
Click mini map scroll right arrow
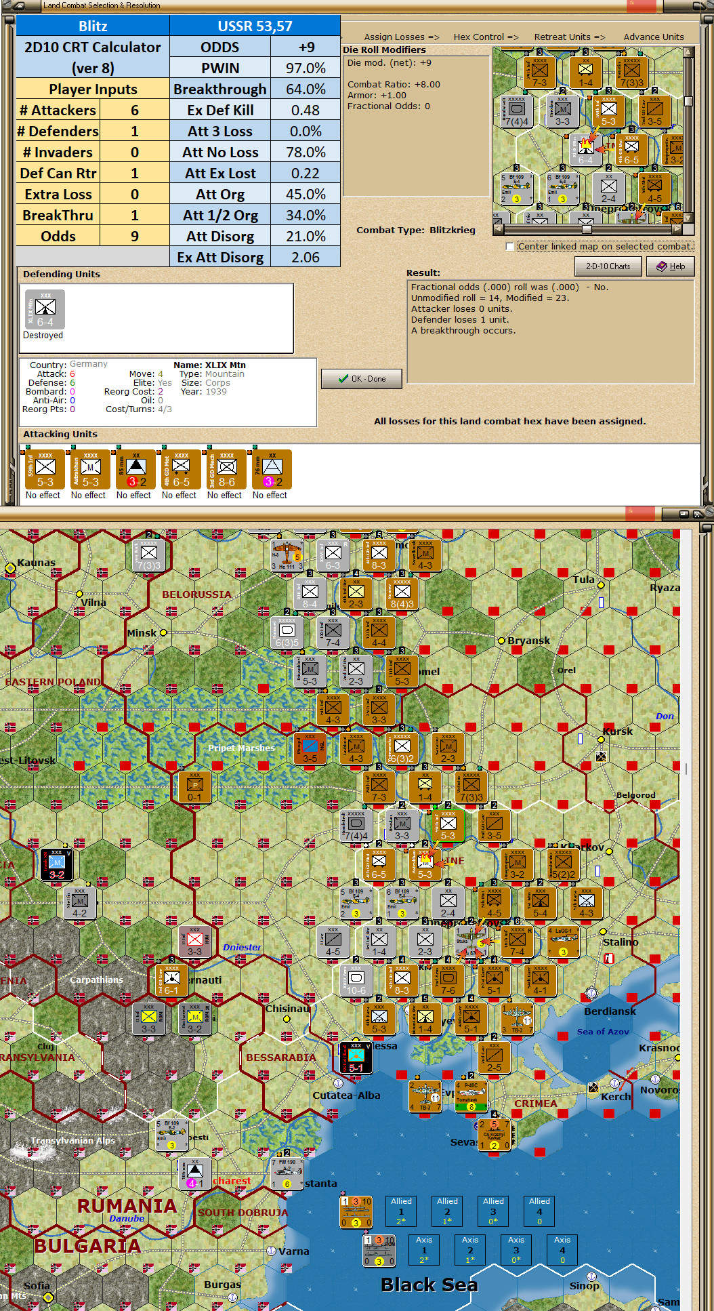[x=678, y=229]
